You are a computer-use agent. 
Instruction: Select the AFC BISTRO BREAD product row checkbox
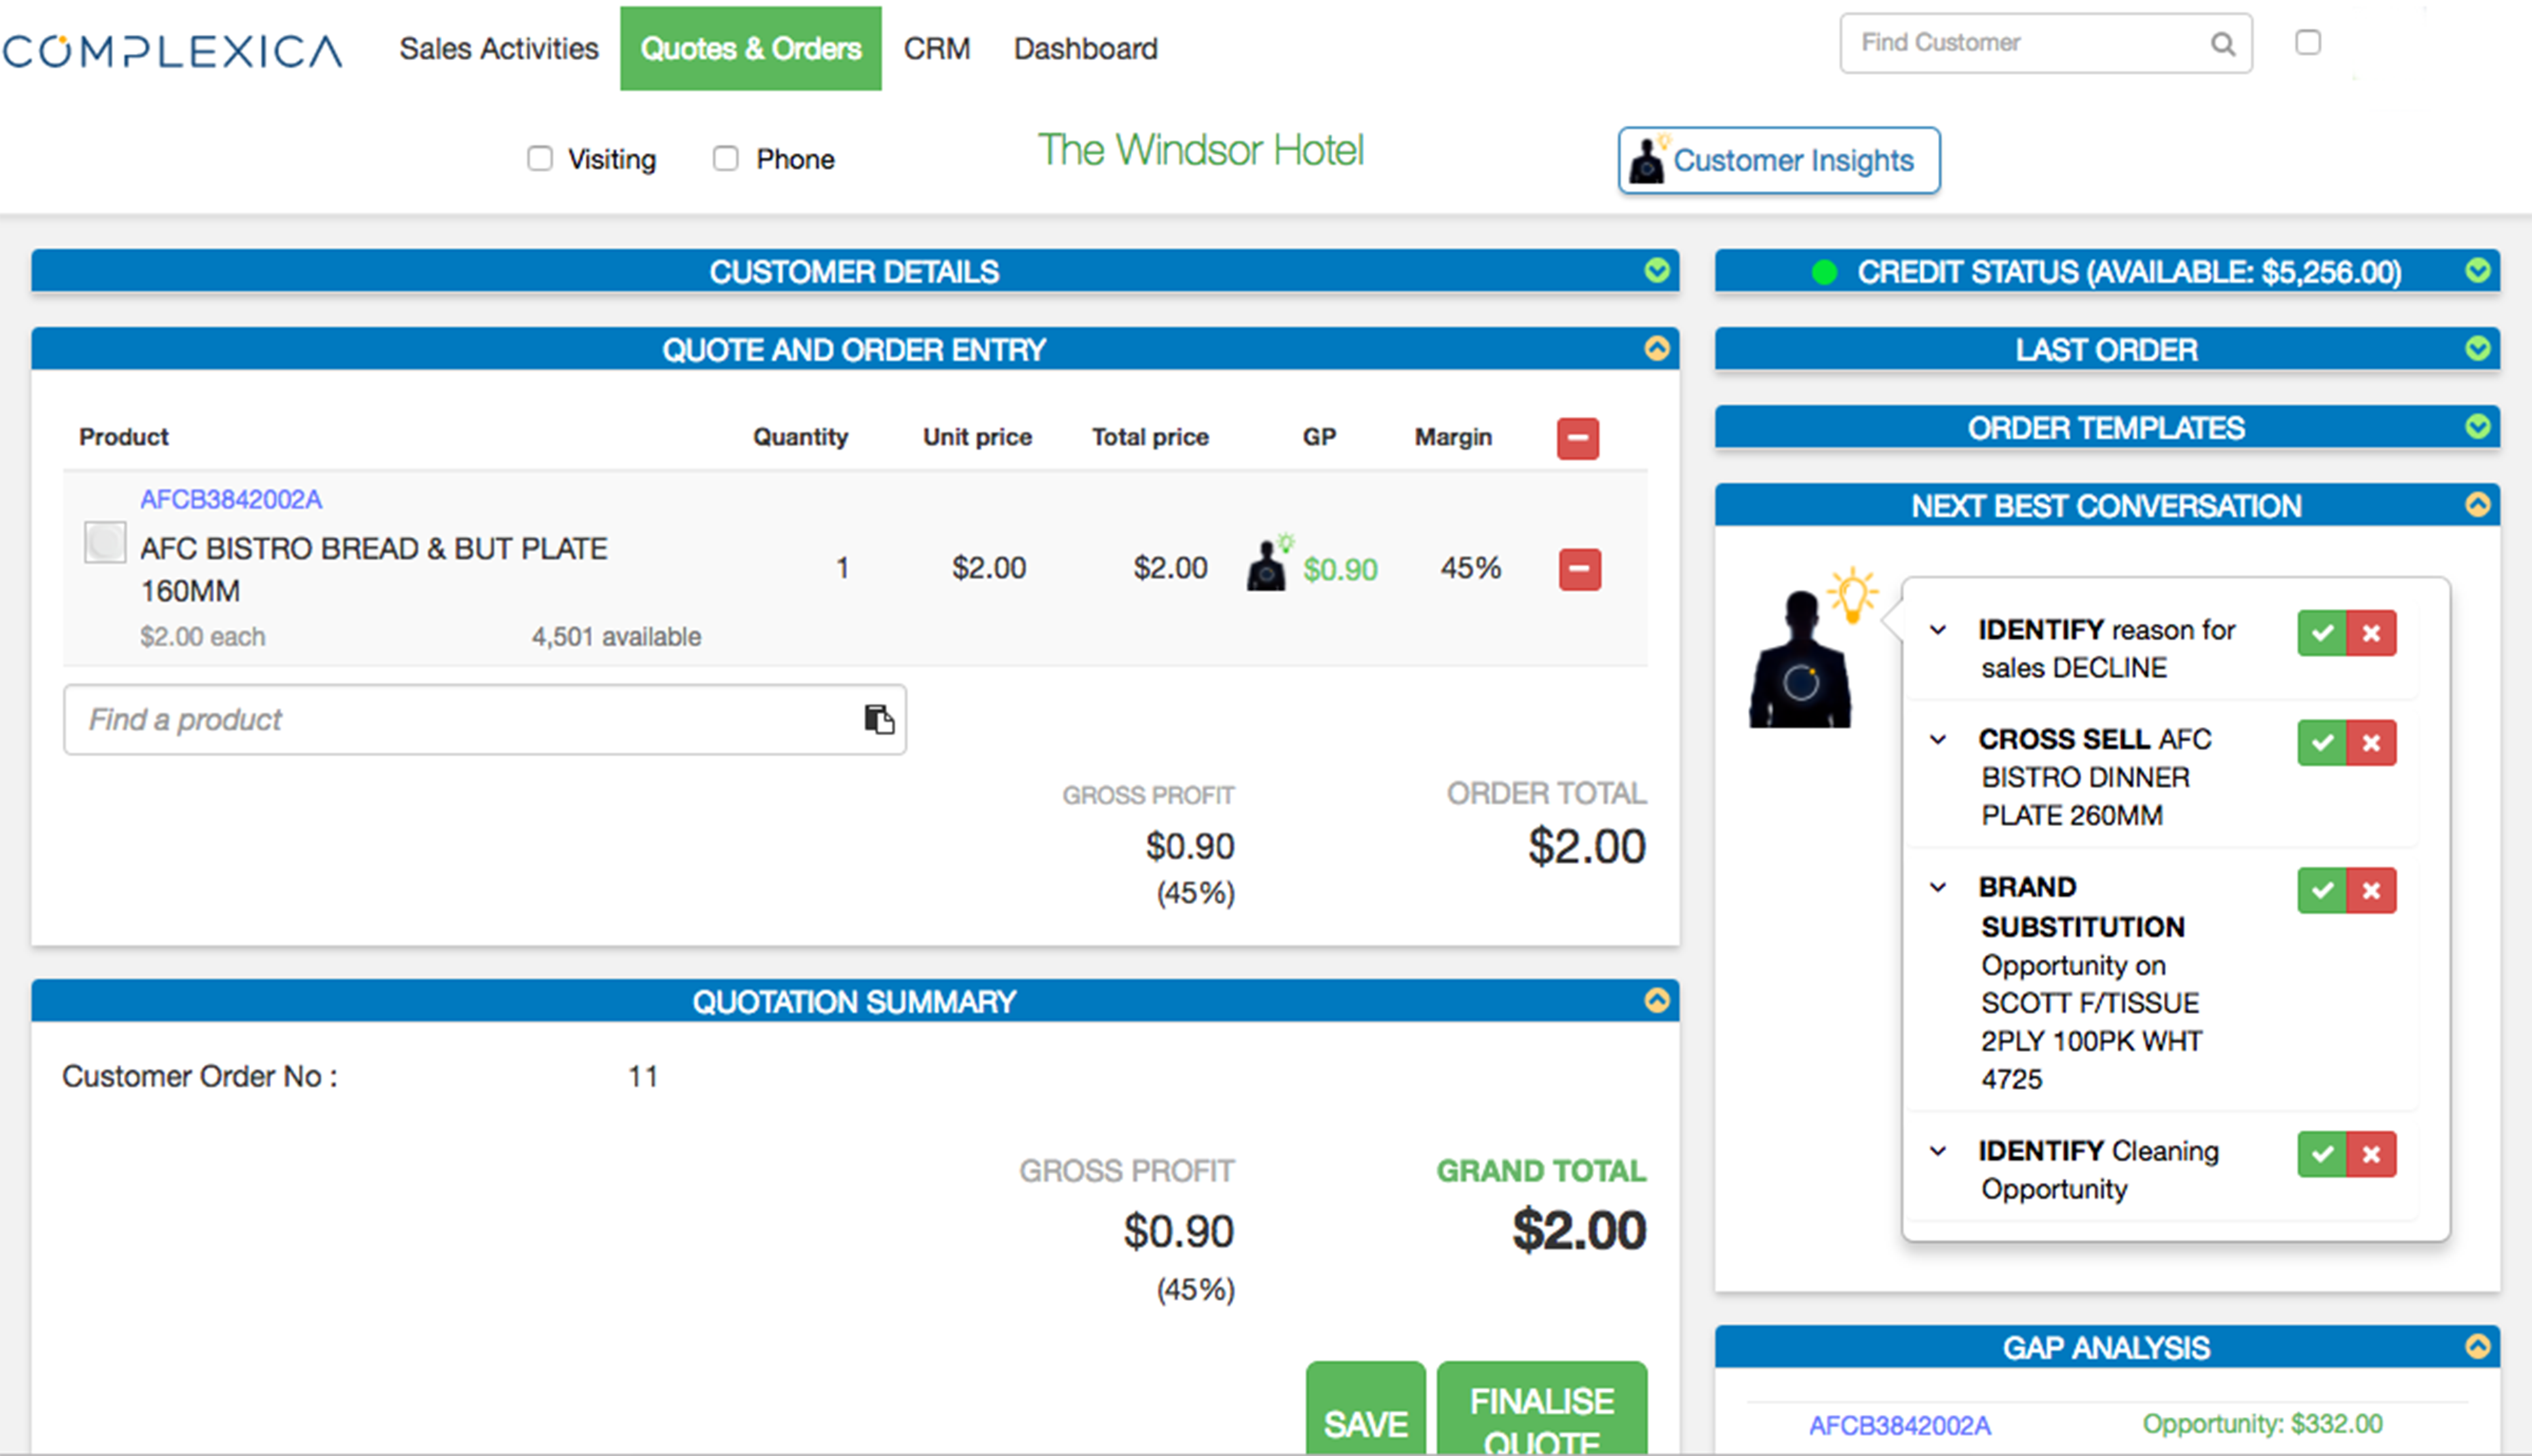pyautogui.click(x=105, y=543)
